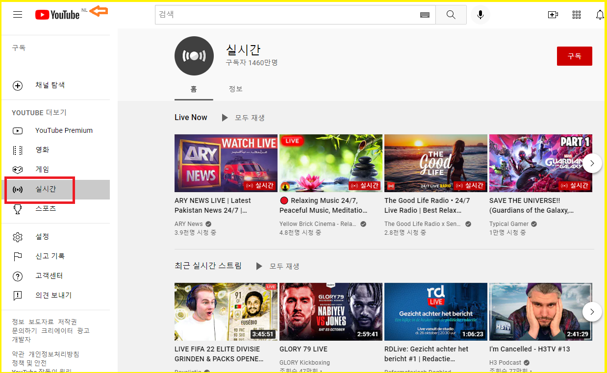Click the verified badge next to ARY News

coord(208,224)
